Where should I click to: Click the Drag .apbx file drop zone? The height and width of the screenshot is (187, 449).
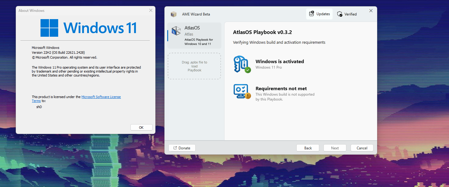pyautogui.click(x=194, y=66)
